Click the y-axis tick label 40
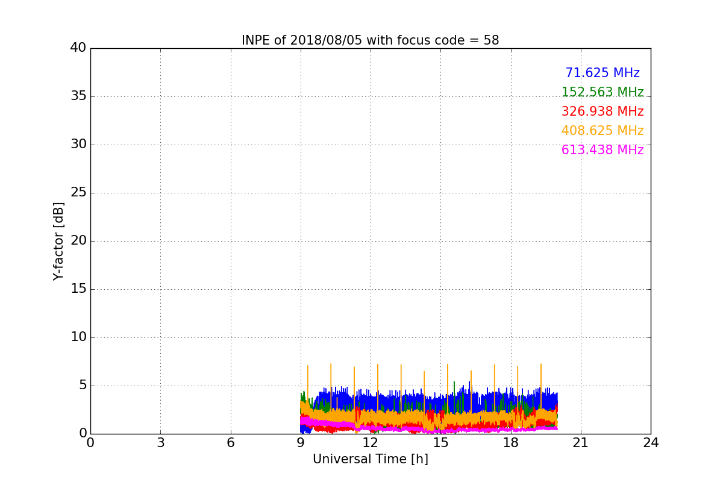The image size is (723, 482). [78, 48]
